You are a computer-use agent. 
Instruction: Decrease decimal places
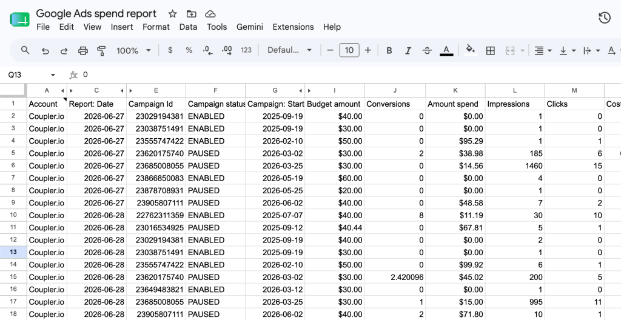[207, 50]
